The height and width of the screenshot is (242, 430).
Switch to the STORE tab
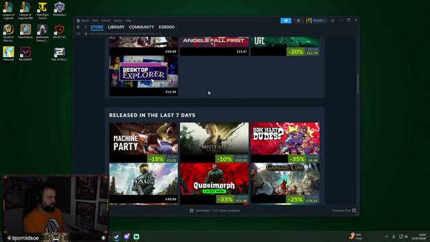pyautogui.click(x=97, y=27)
